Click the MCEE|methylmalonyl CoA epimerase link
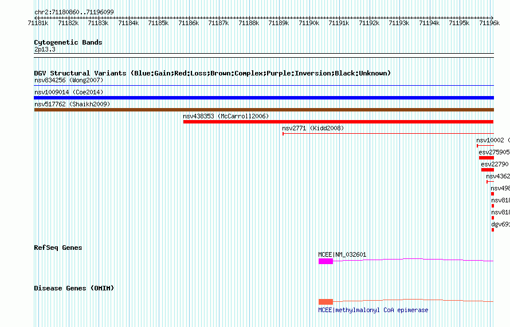This screenshot has height=327, width=510. click(373, 310)
